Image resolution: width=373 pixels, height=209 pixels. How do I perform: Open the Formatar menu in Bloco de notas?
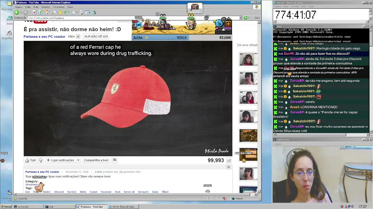pyautogui.click(x=295, y=6)
